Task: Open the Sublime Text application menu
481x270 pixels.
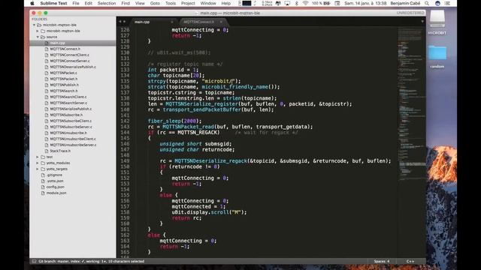Action: (x=53, y=3)
